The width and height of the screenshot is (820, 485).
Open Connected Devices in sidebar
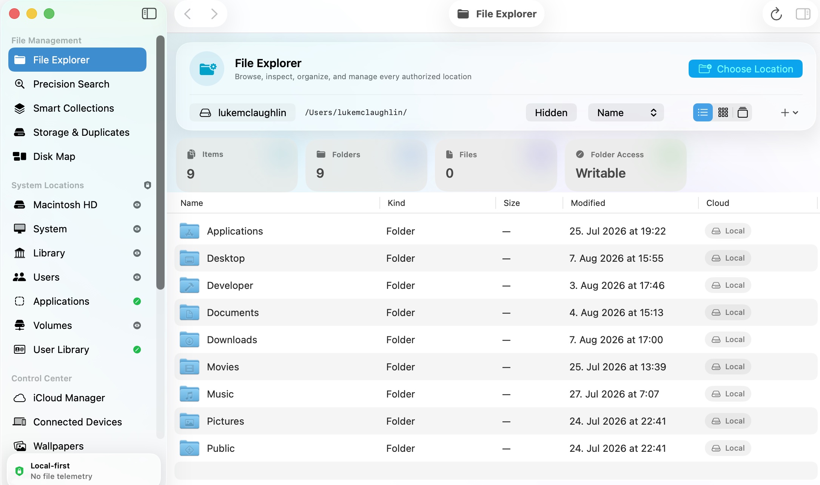click(77, 422)
